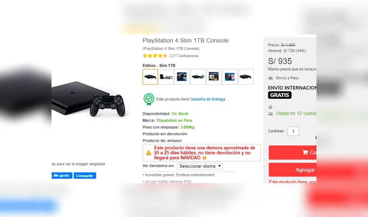Click inside the Cantidad quantity field
Viewport: 368px width, 217px height.
(x=293, y=131)
